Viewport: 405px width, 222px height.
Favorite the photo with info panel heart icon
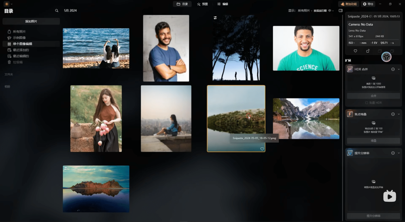click(x=355, y=51)
